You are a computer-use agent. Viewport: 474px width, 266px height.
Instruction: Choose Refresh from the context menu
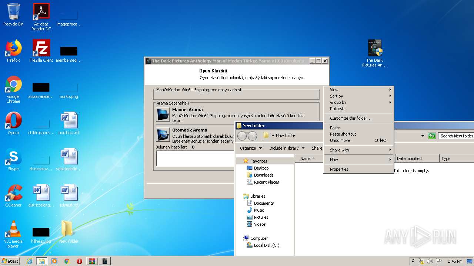pos(358,109)
